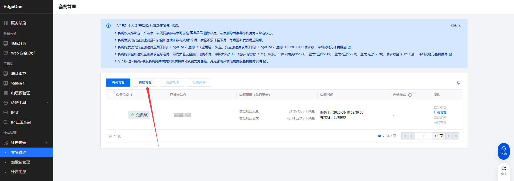Open the 10 条/页 page size dropdown
This screenshot has width=514, height=181.
click(381, 136)
